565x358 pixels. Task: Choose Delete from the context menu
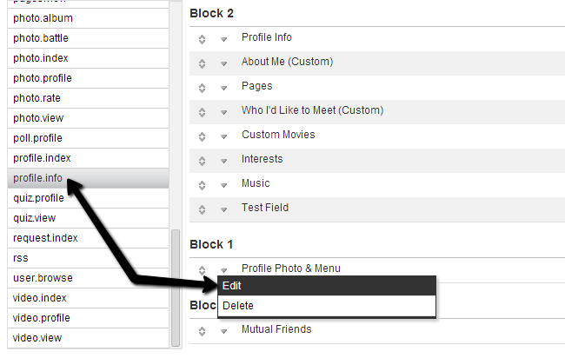pos(326,306)
